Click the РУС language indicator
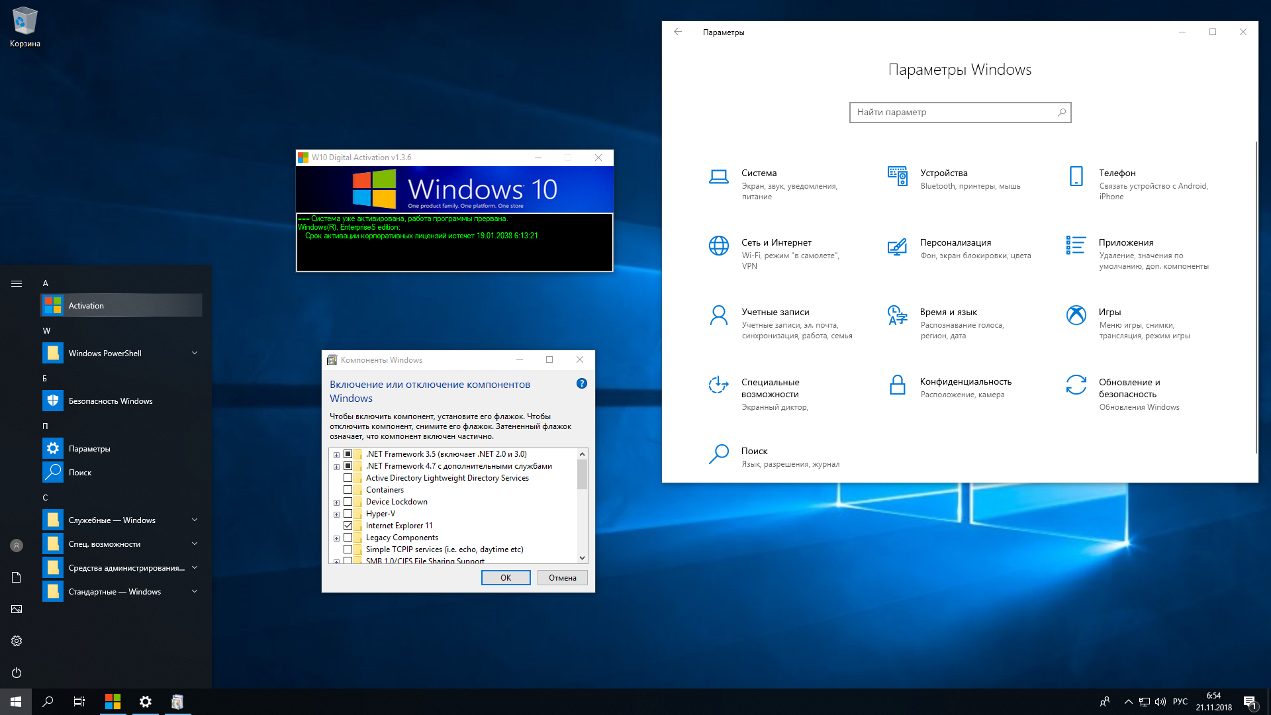 click(x=1180, y=702)
